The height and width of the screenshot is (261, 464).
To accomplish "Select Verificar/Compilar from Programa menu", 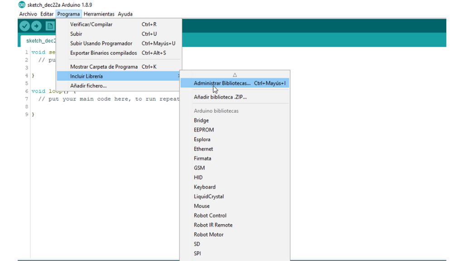I will (x=91, y=24).
